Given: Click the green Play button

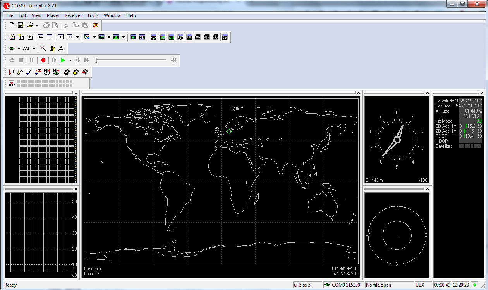Looking at the screenshot, I should [x=63, y=60].
